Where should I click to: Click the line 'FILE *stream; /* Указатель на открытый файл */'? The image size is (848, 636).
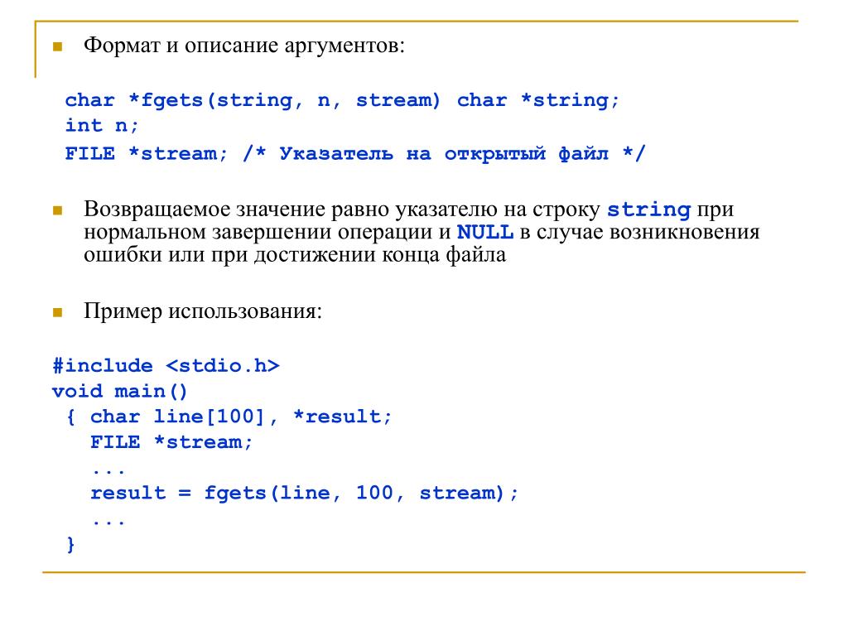pyautogui.click(x=355, y=153)
